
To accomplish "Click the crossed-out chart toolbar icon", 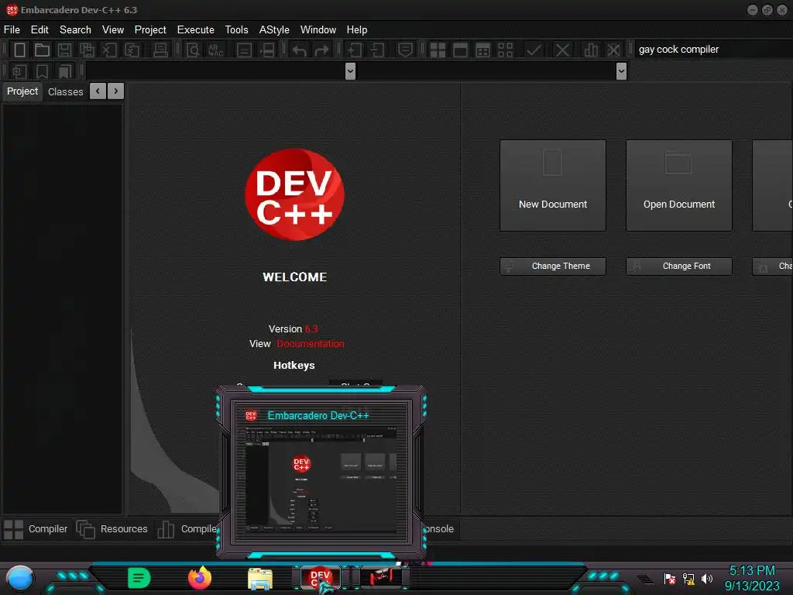I will coord(613,50).
